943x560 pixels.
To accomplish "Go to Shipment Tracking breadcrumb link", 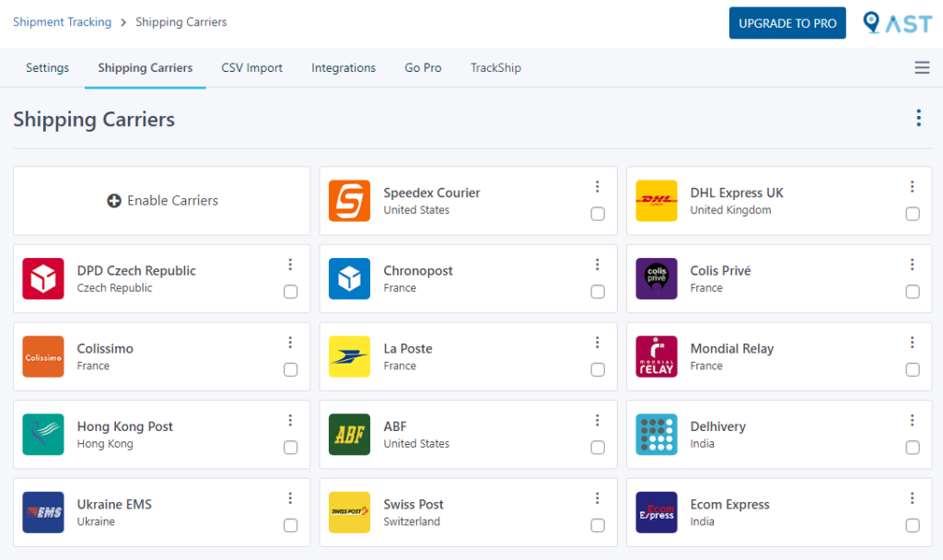I will point(62,22).
